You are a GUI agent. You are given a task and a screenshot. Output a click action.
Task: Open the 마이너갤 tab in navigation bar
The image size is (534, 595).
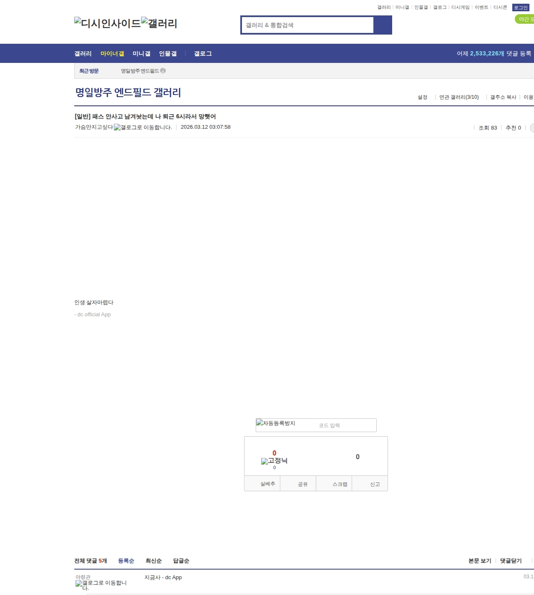pyautogui.click(x=112, y=54)
